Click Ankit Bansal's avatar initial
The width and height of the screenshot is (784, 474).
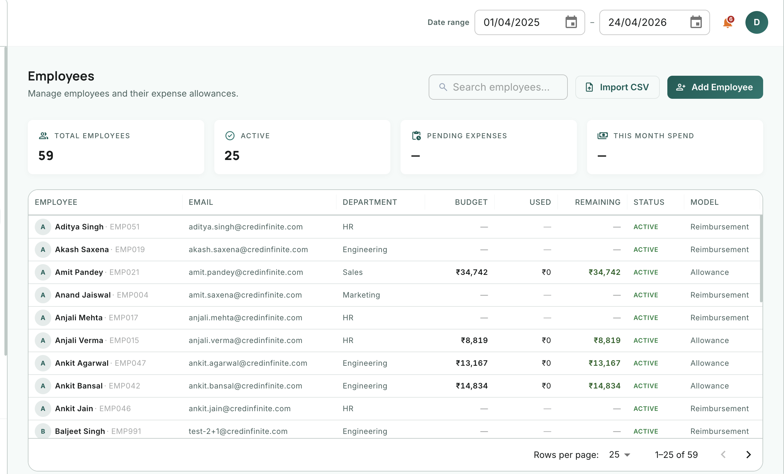click(x=43, y=386)
